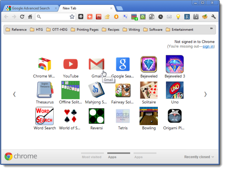Image resolution: width=225 pixels, height=170 pixels.
Task: Launch the Bejeweled app
Action: coord(148,64)
